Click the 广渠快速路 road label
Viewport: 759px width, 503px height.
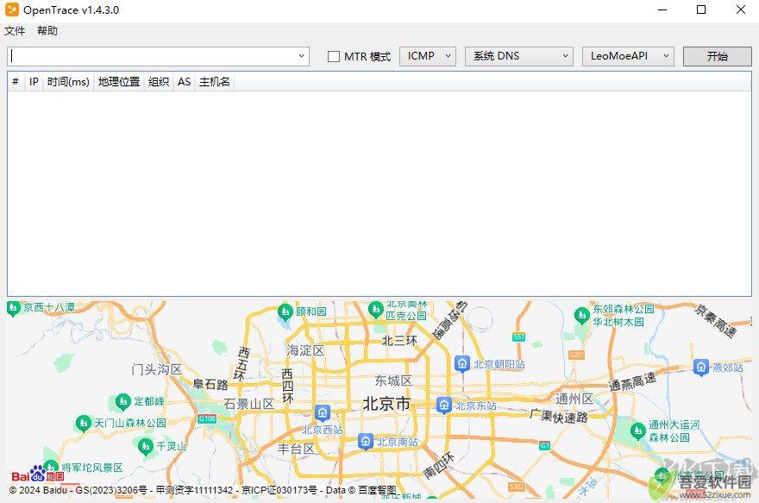tap(559, 416)
